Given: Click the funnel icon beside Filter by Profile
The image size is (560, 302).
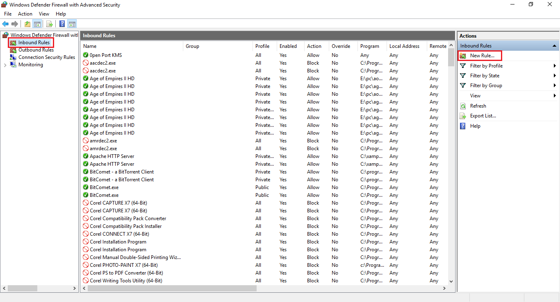Looking at the screenshot, I should click(463, 66).
